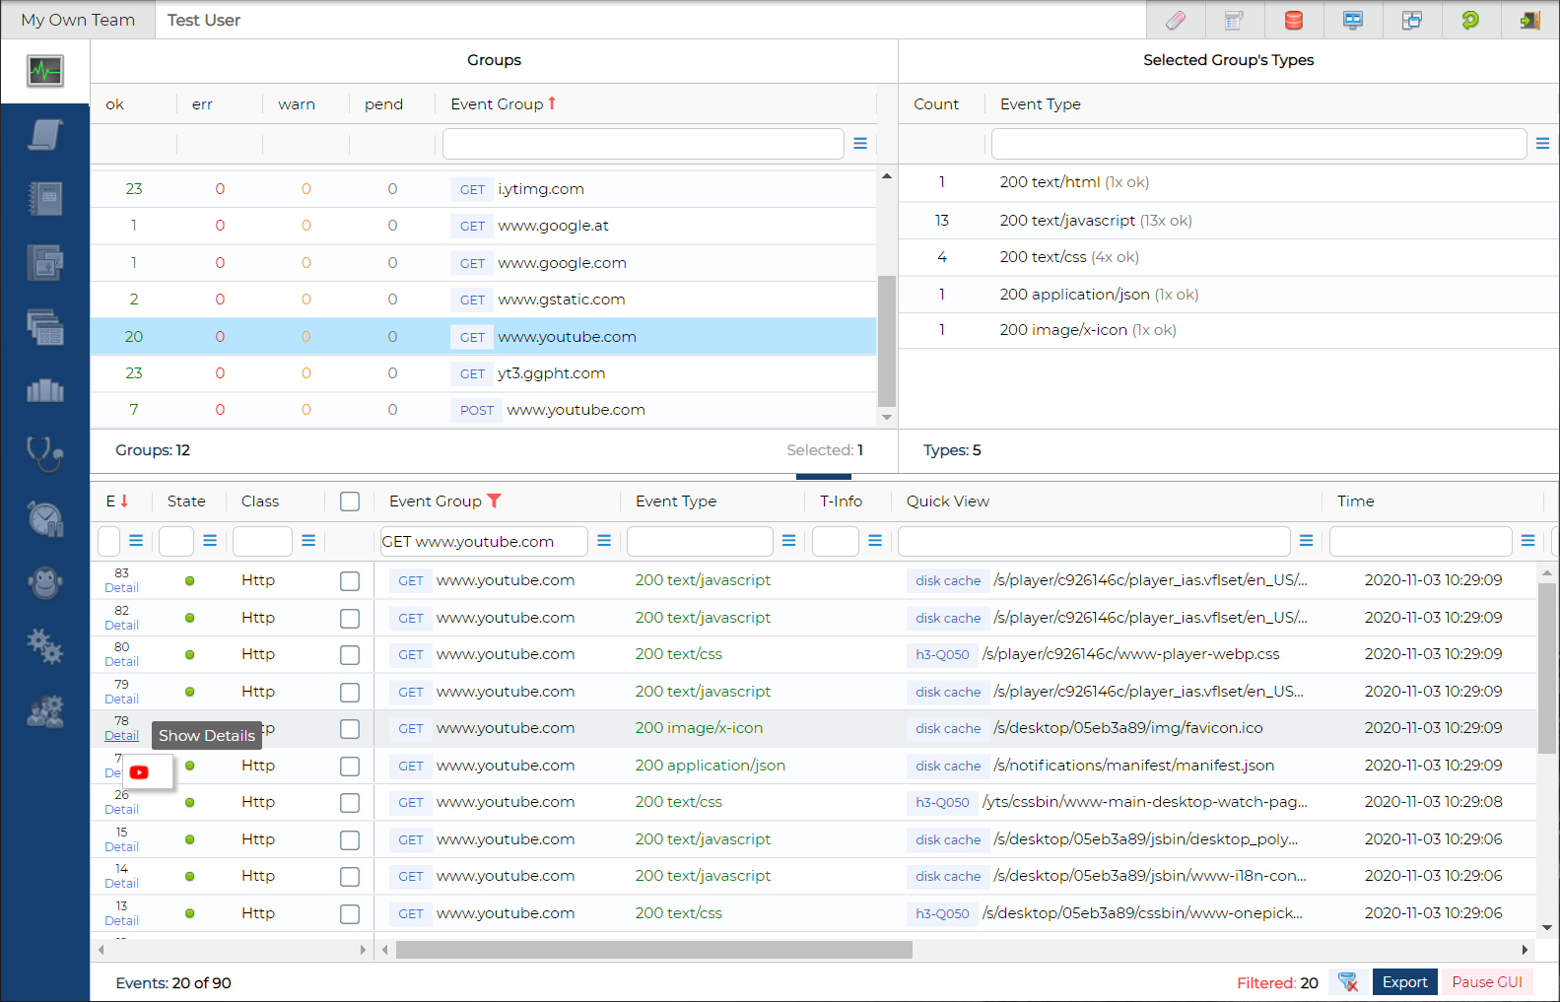Open Detail link for event 80
1560x1002 pixels.
coord(121,662)
